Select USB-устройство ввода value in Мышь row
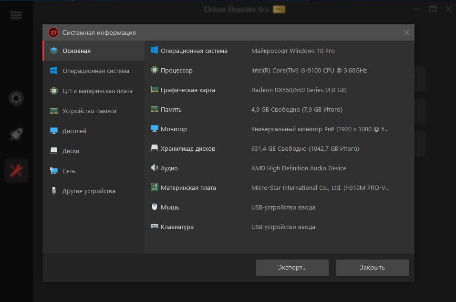This screenshot has width=456, height=302. [283, 208]
